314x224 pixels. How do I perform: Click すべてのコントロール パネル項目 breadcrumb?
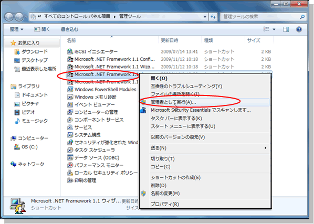pos(77,16)
